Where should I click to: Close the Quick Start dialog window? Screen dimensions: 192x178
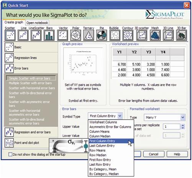(x=187, y=5)
